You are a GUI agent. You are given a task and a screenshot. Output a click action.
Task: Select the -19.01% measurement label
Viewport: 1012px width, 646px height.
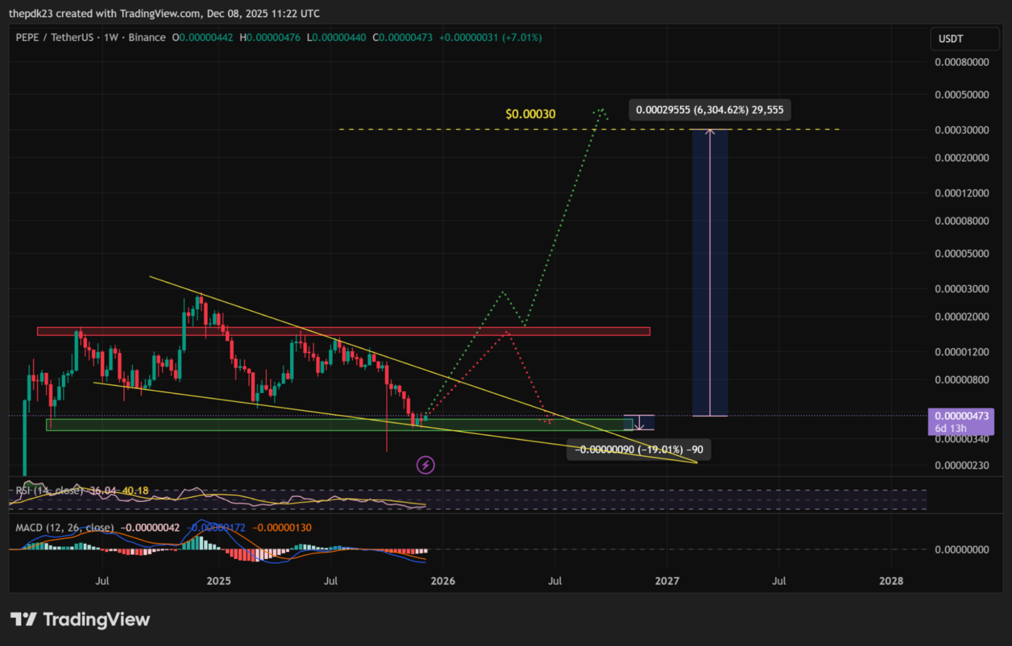click(x=638, y=450)
